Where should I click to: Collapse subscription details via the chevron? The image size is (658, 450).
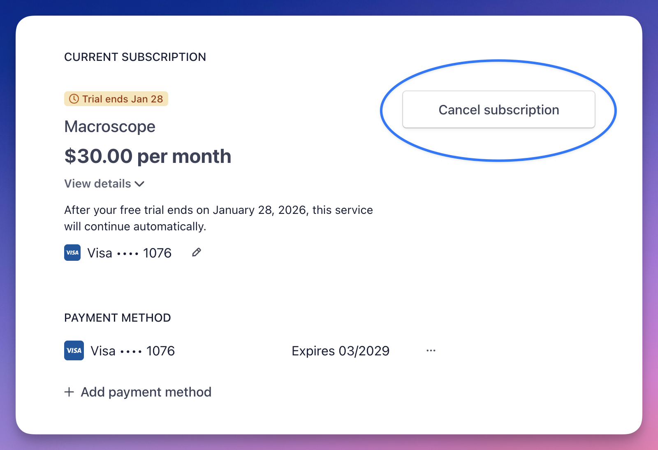coord(139,184)
